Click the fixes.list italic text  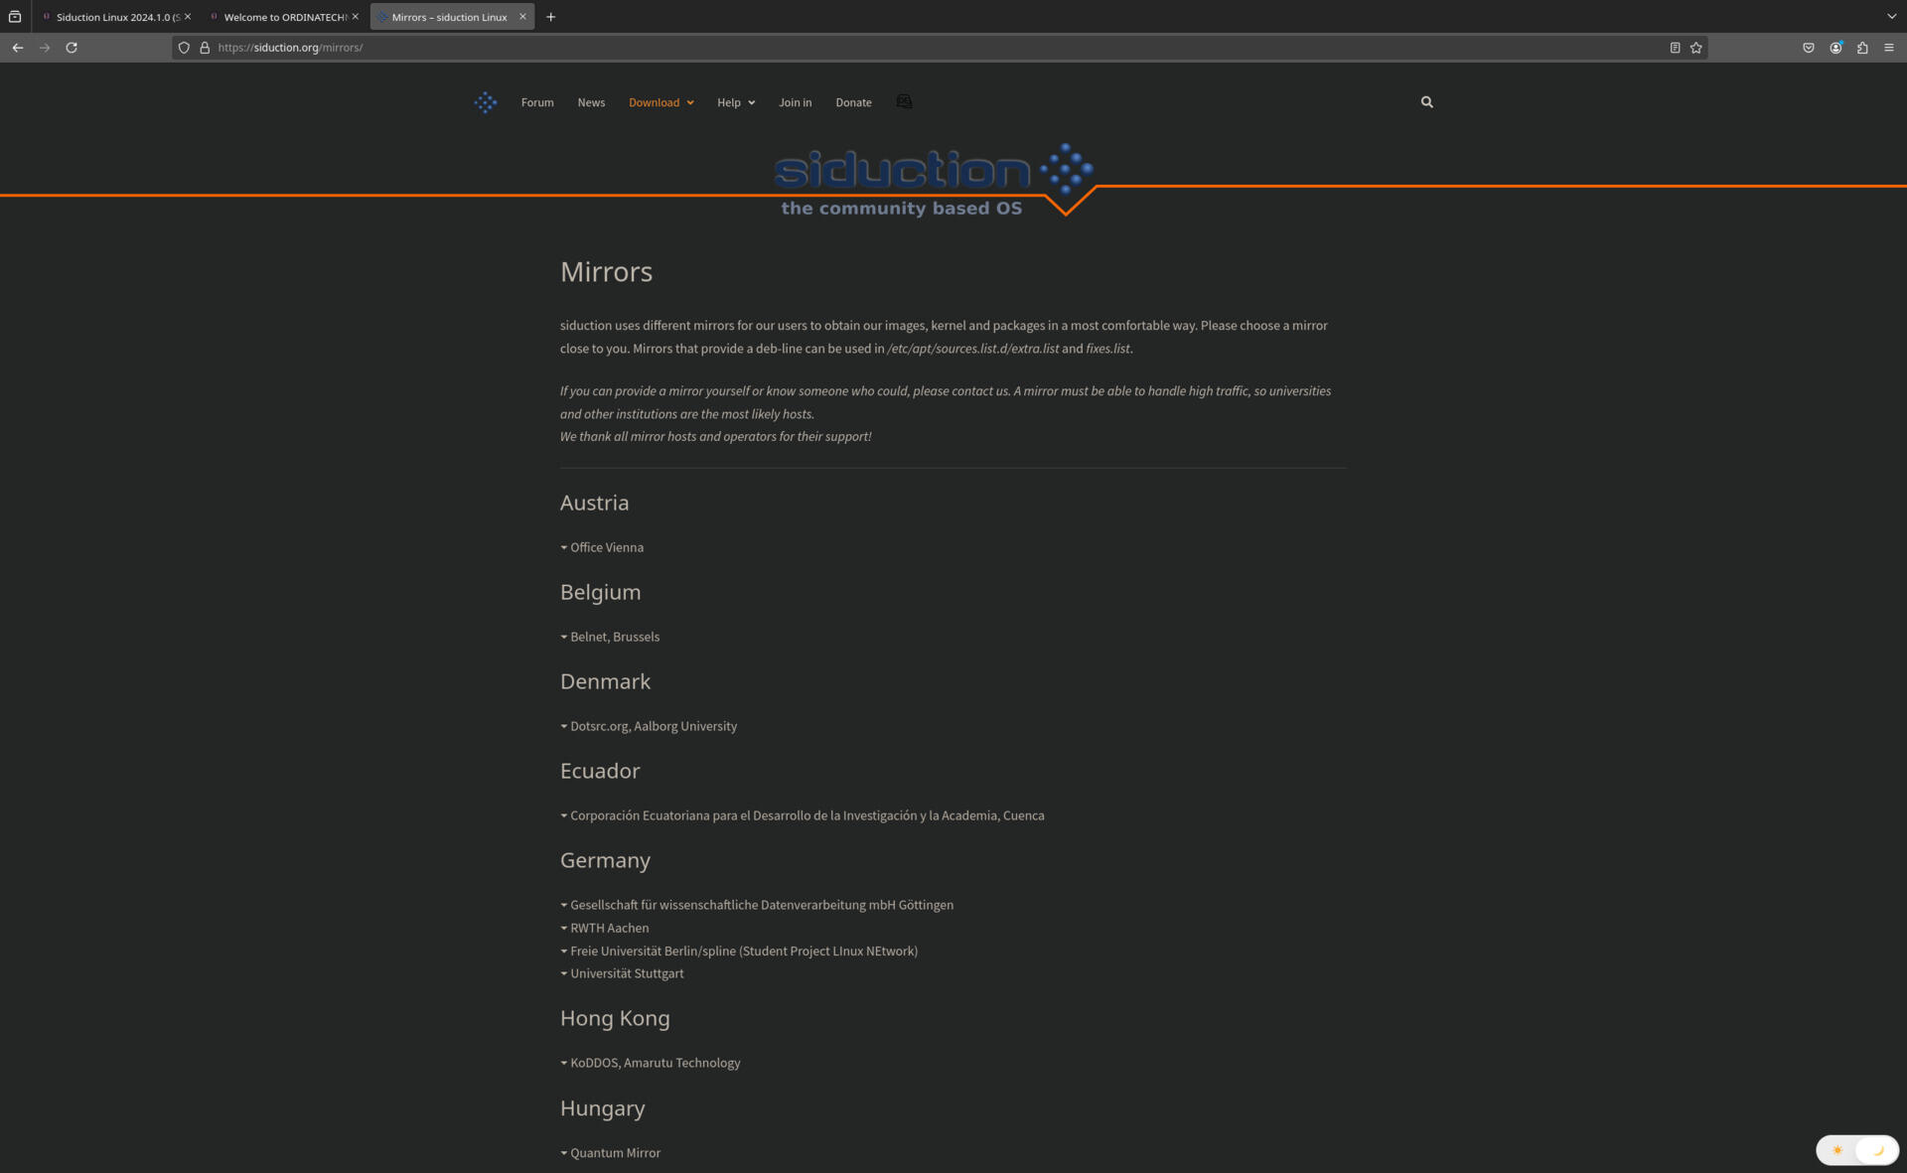[1107, 349]
